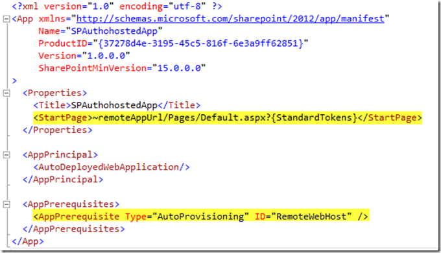Click the closing App tag
Image resolution: width=441 pixels, height=253 pixels.
[28, 241]
